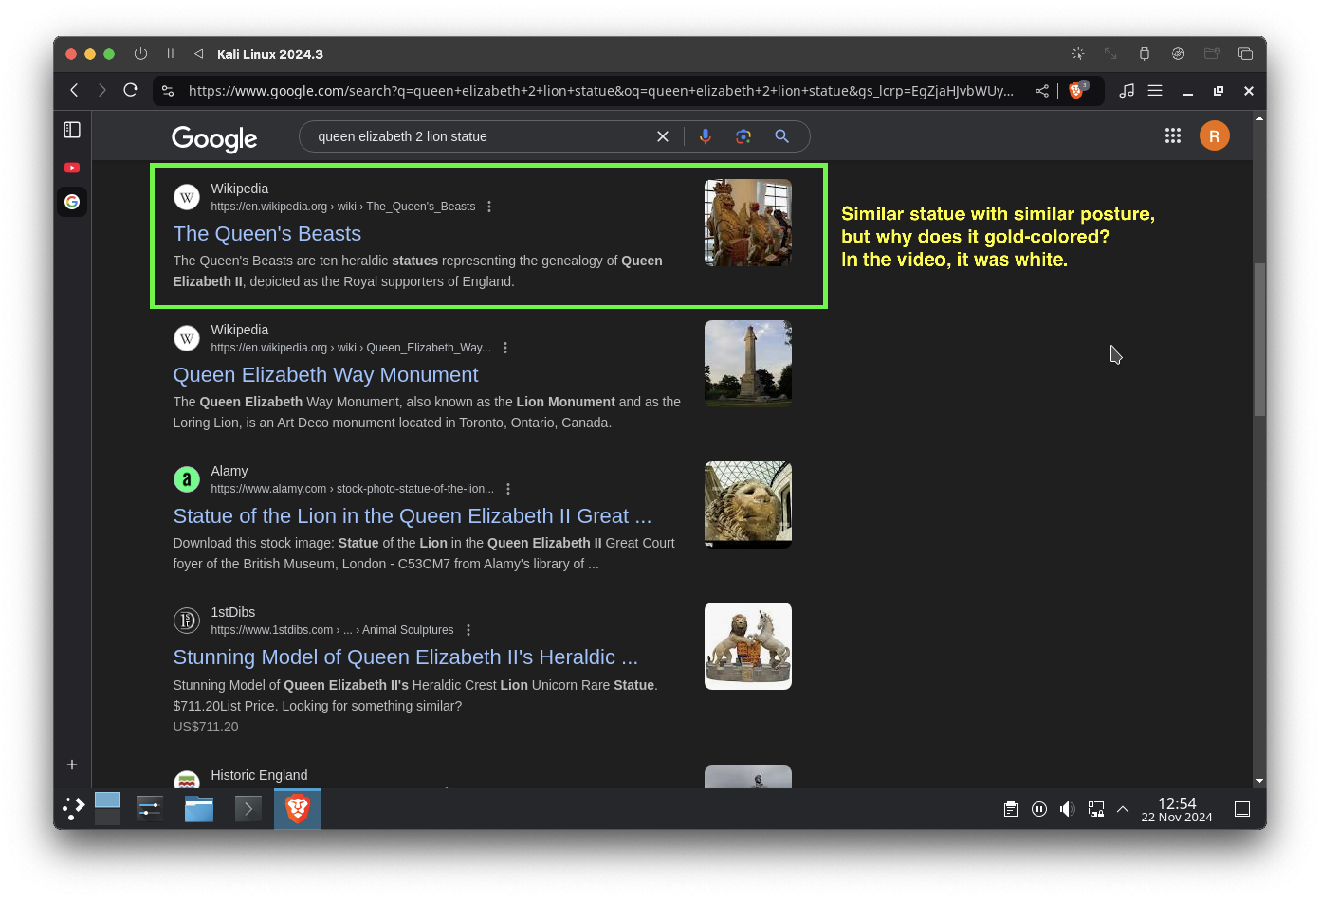Expand hidden system tray icons arrow

[x=1122, y=809]
